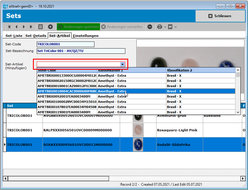
Task: Switch to the Set-Details tab
Action: (x=36, y=36)
